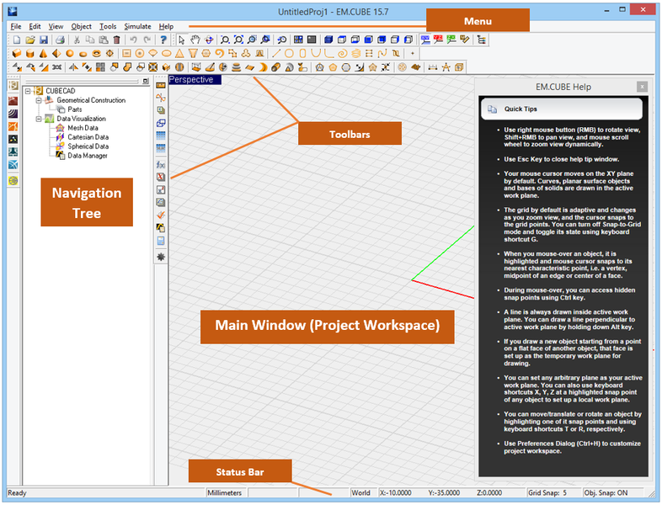Click the Save project toolbar icon
The image size is (662, 505).
point(43,40)
